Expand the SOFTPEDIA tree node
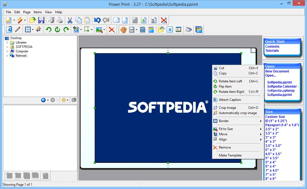Image resolution: width=307 pixels, height=189 pixels. pyautogui.click(x=7, y=47)
